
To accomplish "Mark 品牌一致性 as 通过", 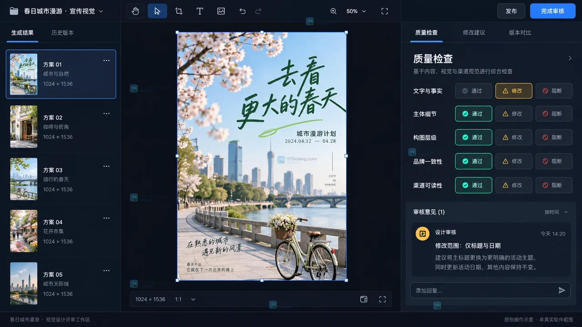I will click(473, 161).
